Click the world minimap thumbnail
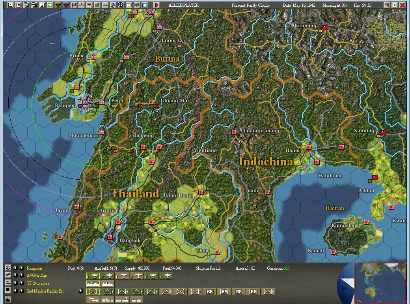This screenshot has height=304, width=410. tap(380, 283)
